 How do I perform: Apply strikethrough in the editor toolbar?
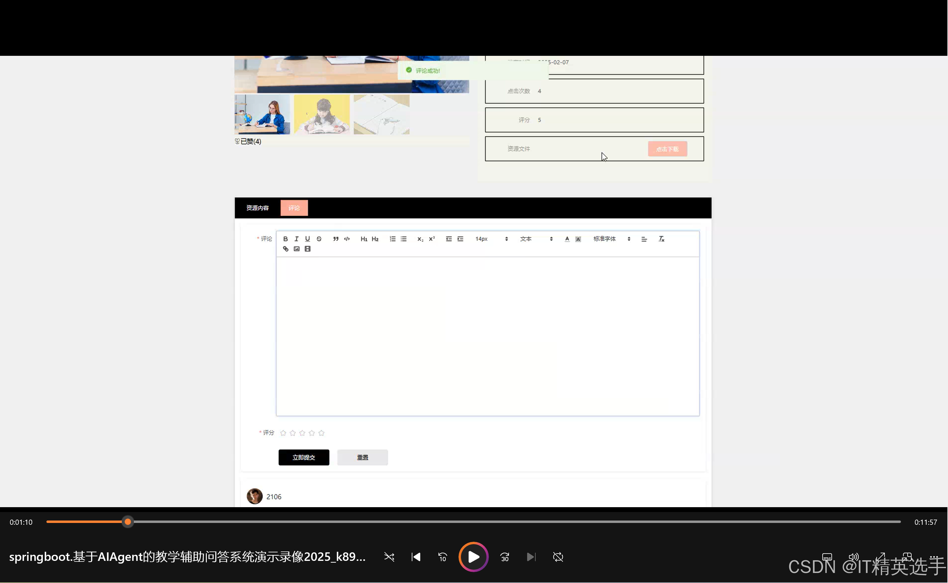[x=319, y=239]
